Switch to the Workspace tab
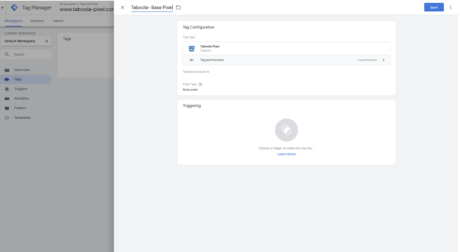The image size is (460, 252). click(14, 21)
